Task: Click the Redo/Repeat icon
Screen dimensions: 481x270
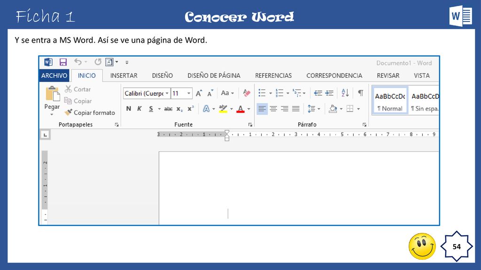Action: coord(98,62)
